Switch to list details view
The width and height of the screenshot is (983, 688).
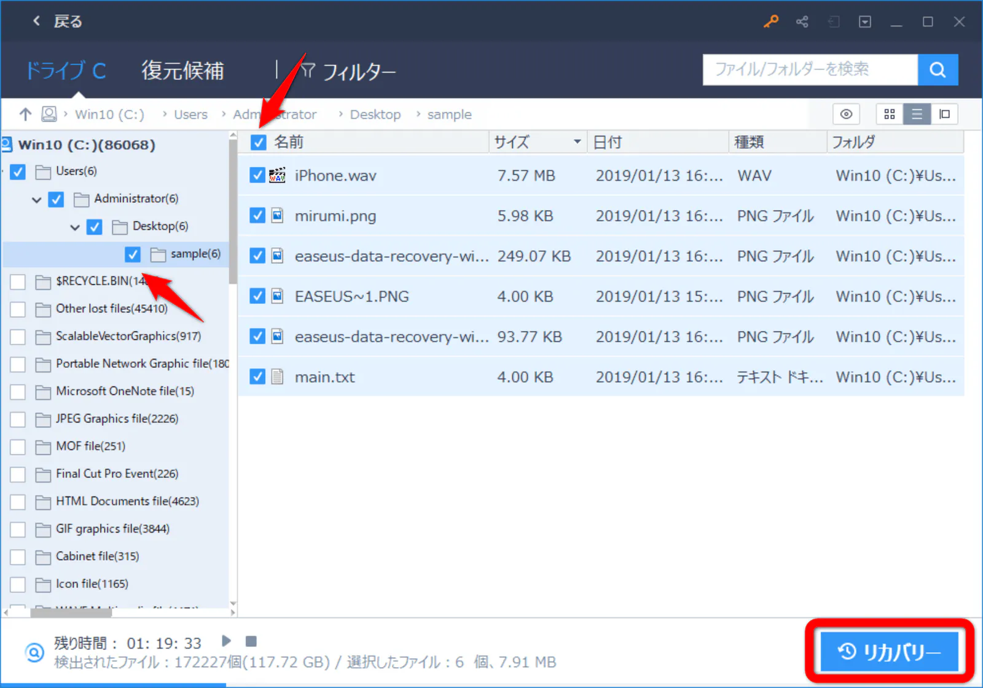(x=917, y=114)
